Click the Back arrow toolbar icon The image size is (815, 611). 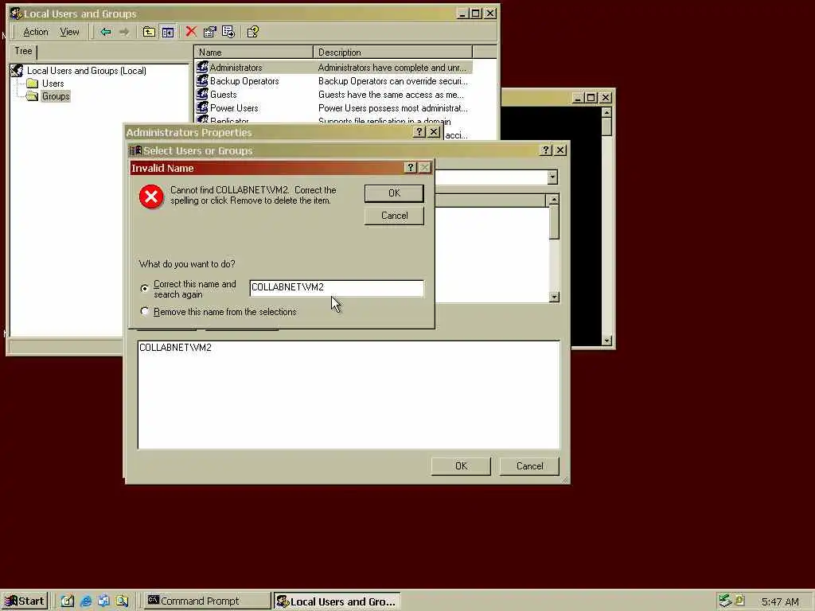pos(106,32)
